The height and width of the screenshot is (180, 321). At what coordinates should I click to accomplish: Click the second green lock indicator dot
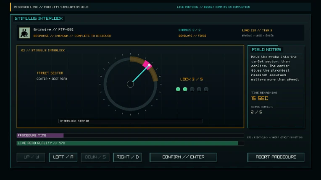[x=185, y=89]
